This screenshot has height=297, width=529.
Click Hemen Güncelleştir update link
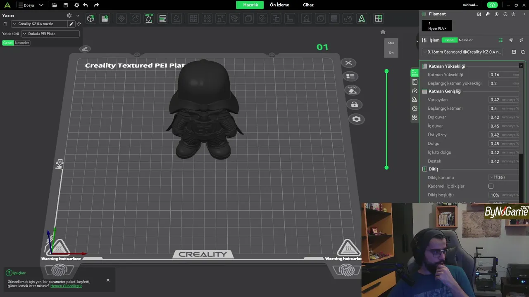(x=66, y=286)
